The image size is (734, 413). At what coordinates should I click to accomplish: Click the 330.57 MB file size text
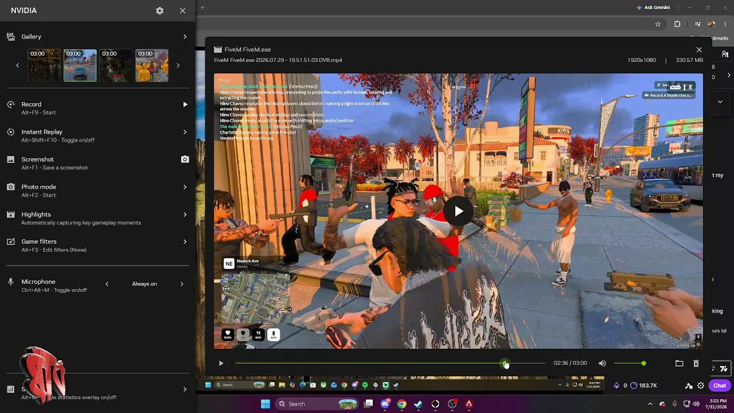[x=689, y=60]
